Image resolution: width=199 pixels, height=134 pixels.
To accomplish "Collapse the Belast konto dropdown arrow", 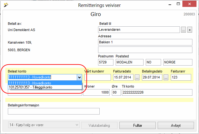I will tap(79, 77).
